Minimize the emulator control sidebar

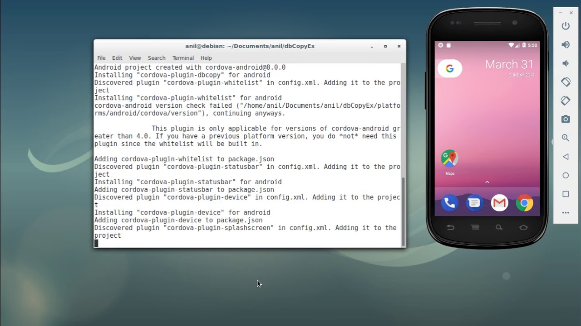point(561,13)
